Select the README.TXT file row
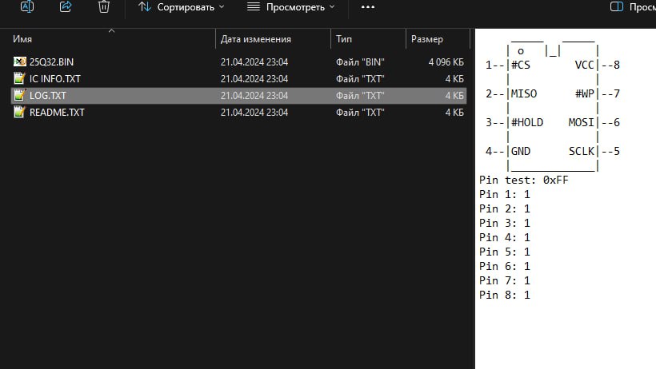The width and height of the screenshot is (656, 369). (238, 112)
